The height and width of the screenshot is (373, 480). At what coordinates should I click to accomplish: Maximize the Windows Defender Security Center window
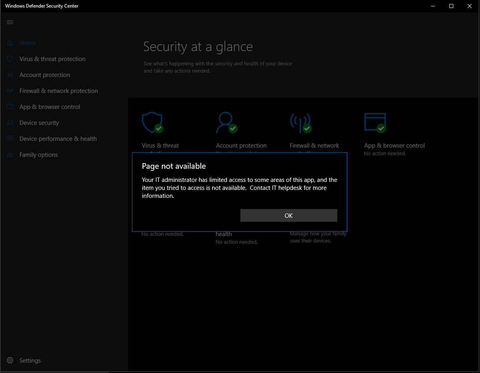pos(451,6)
